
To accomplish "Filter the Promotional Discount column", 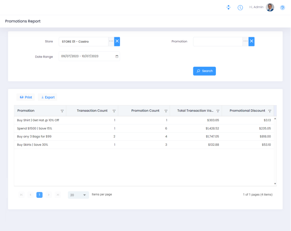I will click(x=270, y=111).
